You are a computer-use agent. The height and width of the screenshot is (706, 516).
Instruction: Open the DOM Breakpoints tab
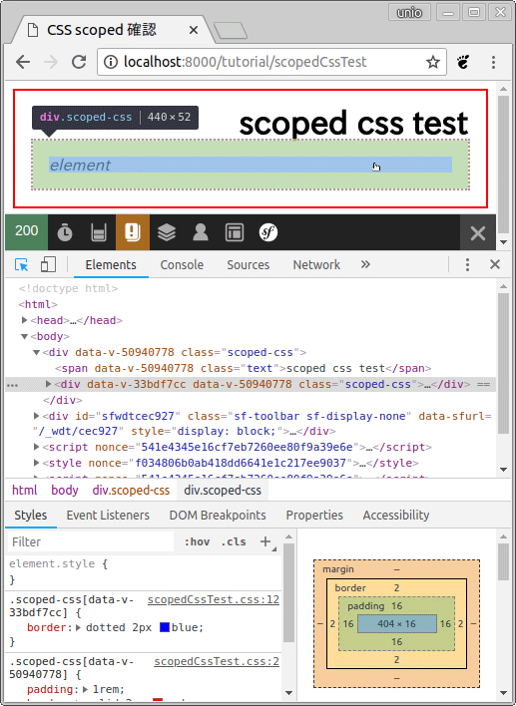[x=218, y=516]
